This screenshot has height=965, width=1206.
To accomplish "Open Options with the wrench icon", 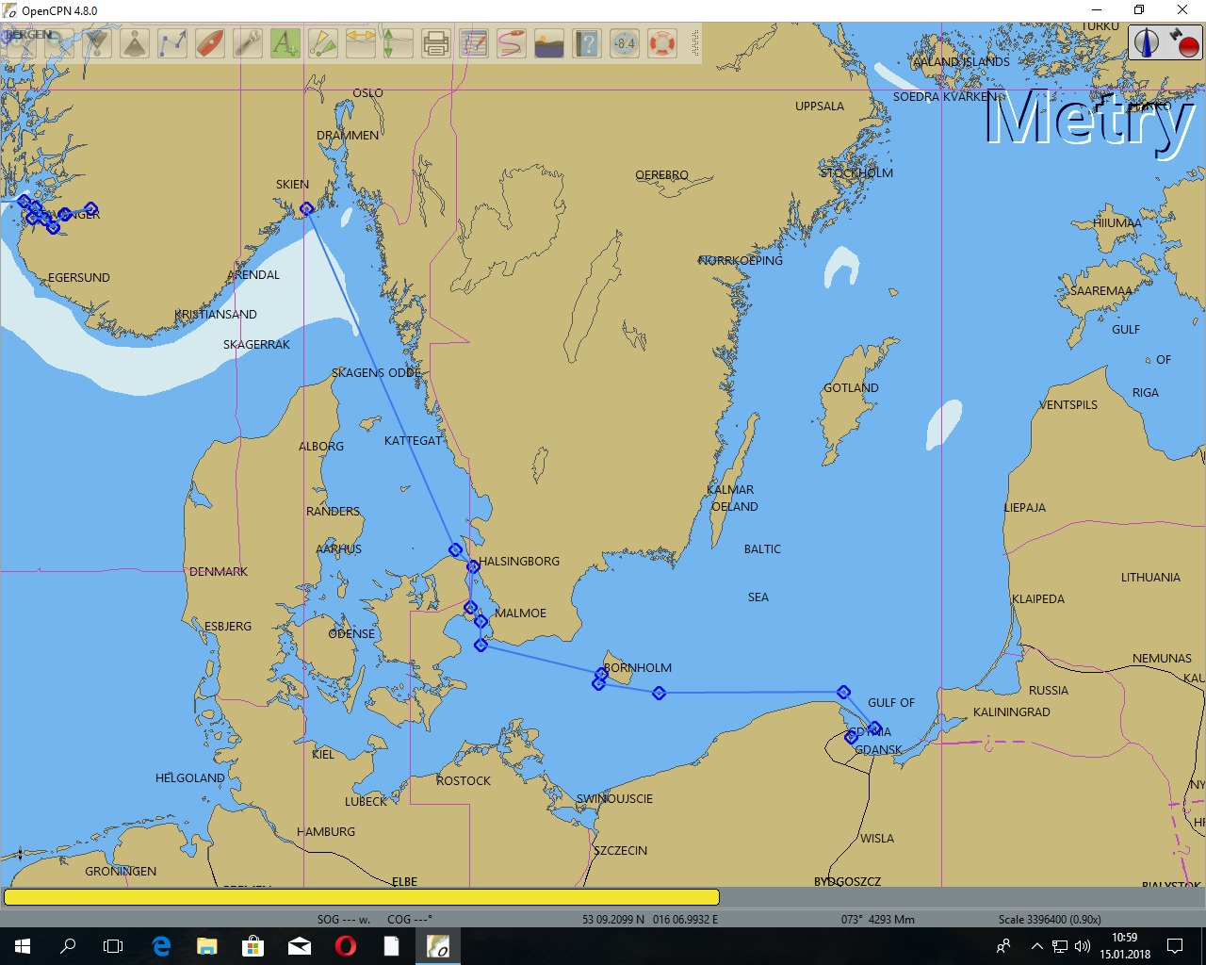I will [x=248, y=43].
